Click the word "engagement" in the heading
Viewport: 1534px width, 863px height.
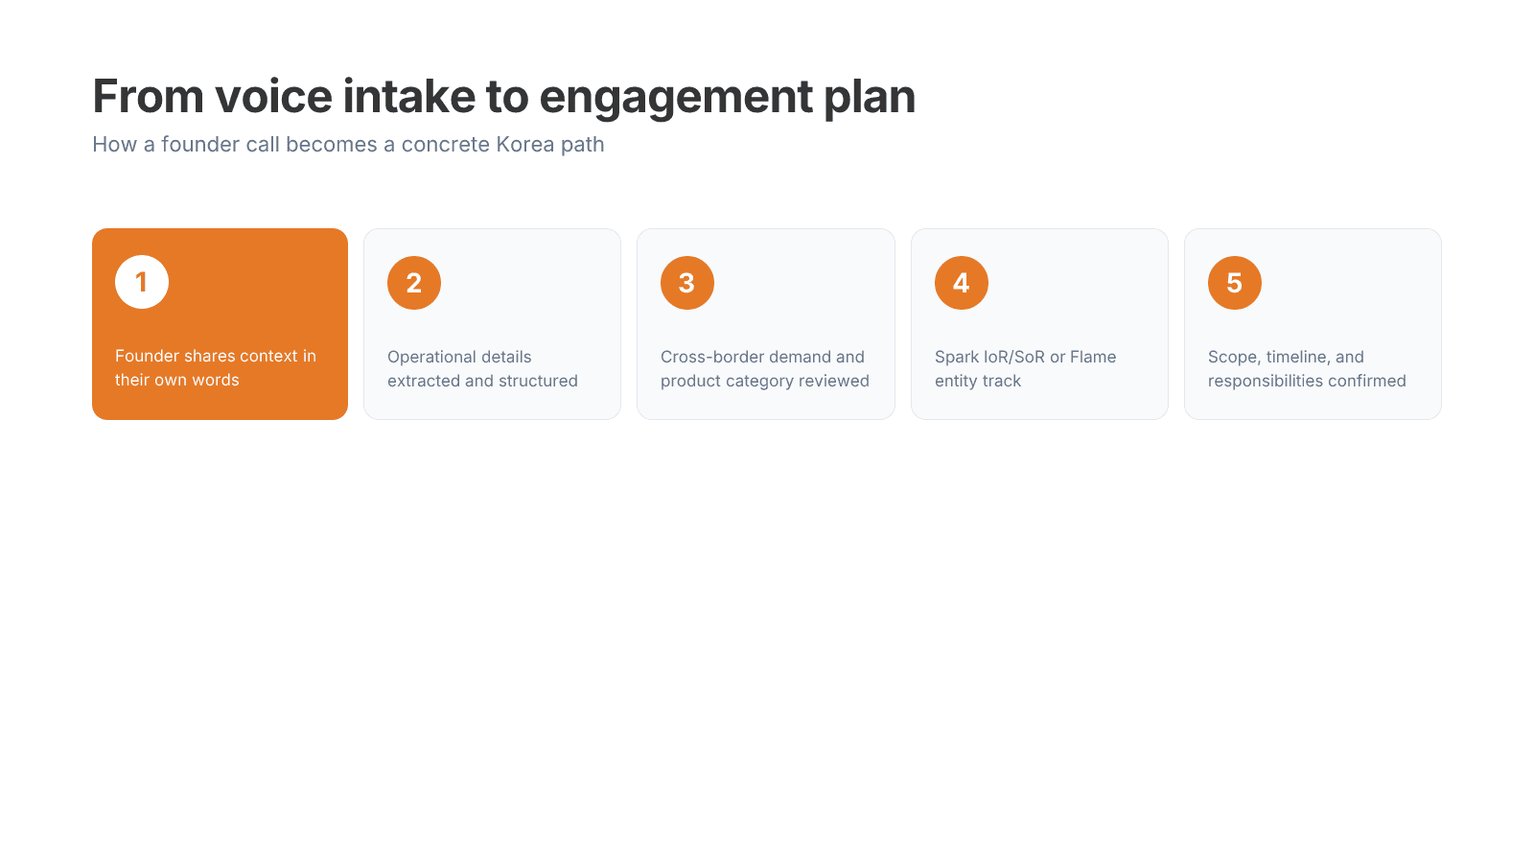pyautogui.click(x=676, y=97)
